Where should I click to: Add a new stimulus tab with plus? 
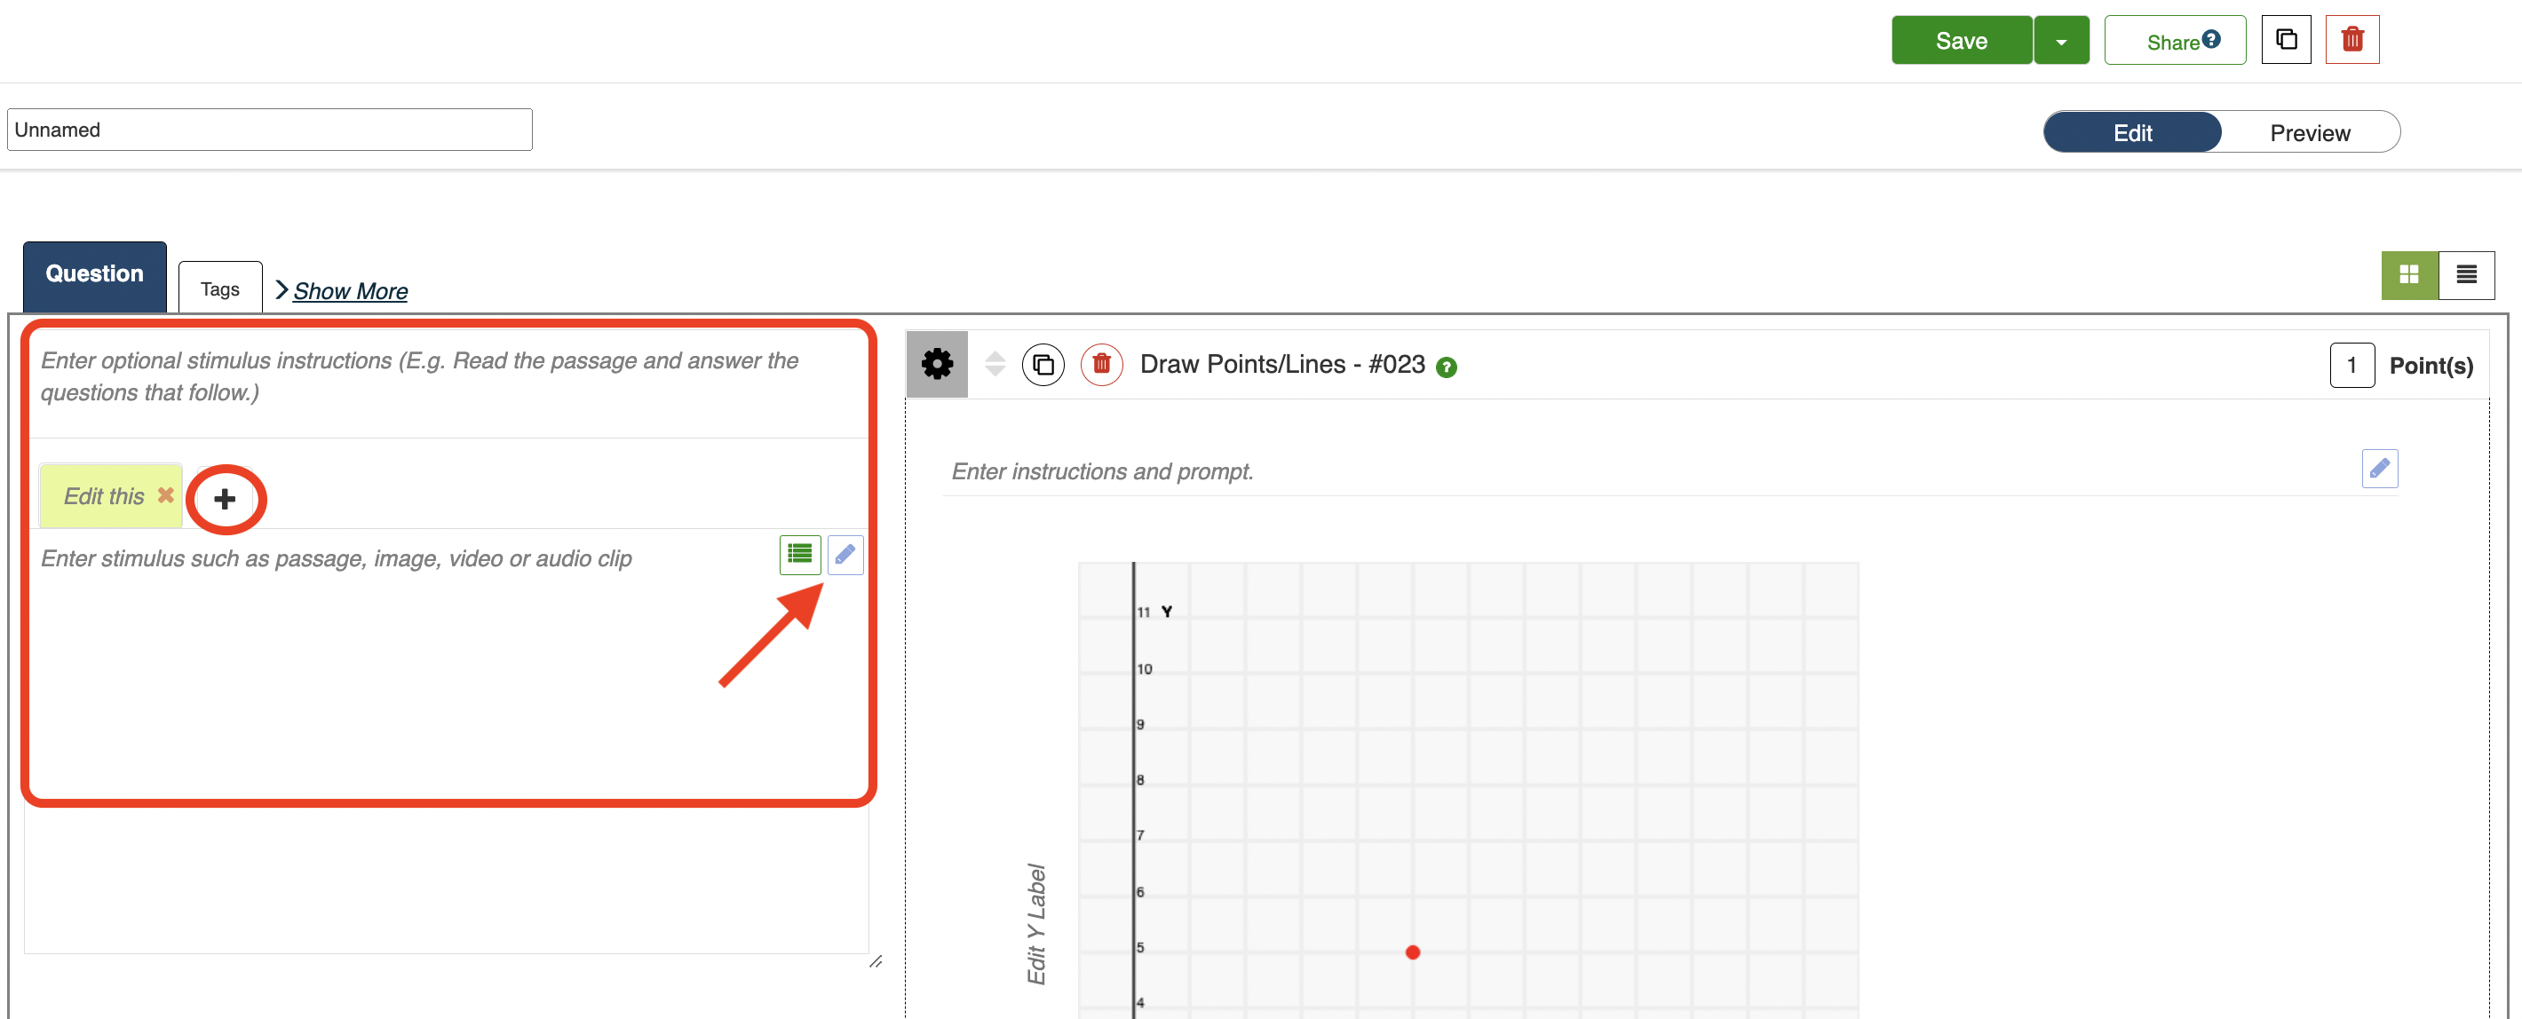coord(226,499)
